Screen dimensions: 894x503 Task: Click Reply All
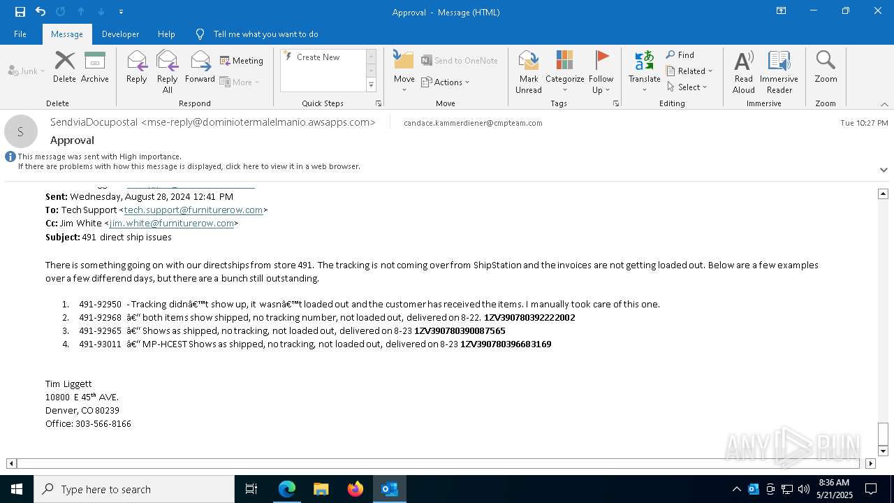[167, 71]
